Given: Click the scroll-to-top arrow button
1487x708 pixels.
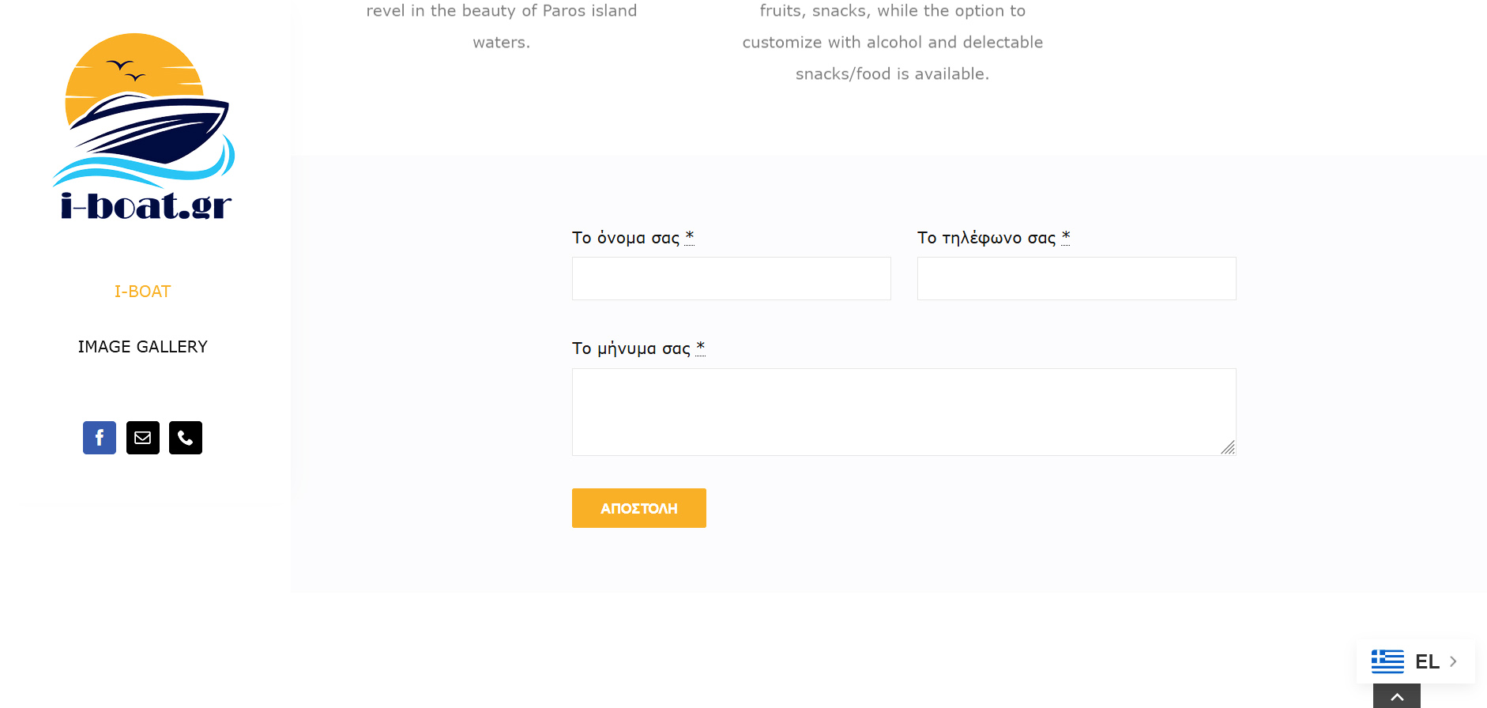Looking at the screenshot, I should (1397, 696).
